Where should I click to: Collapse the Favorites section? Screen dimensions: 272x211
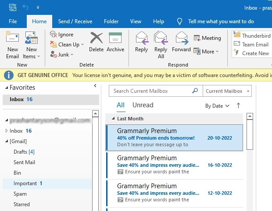[7, 88]
